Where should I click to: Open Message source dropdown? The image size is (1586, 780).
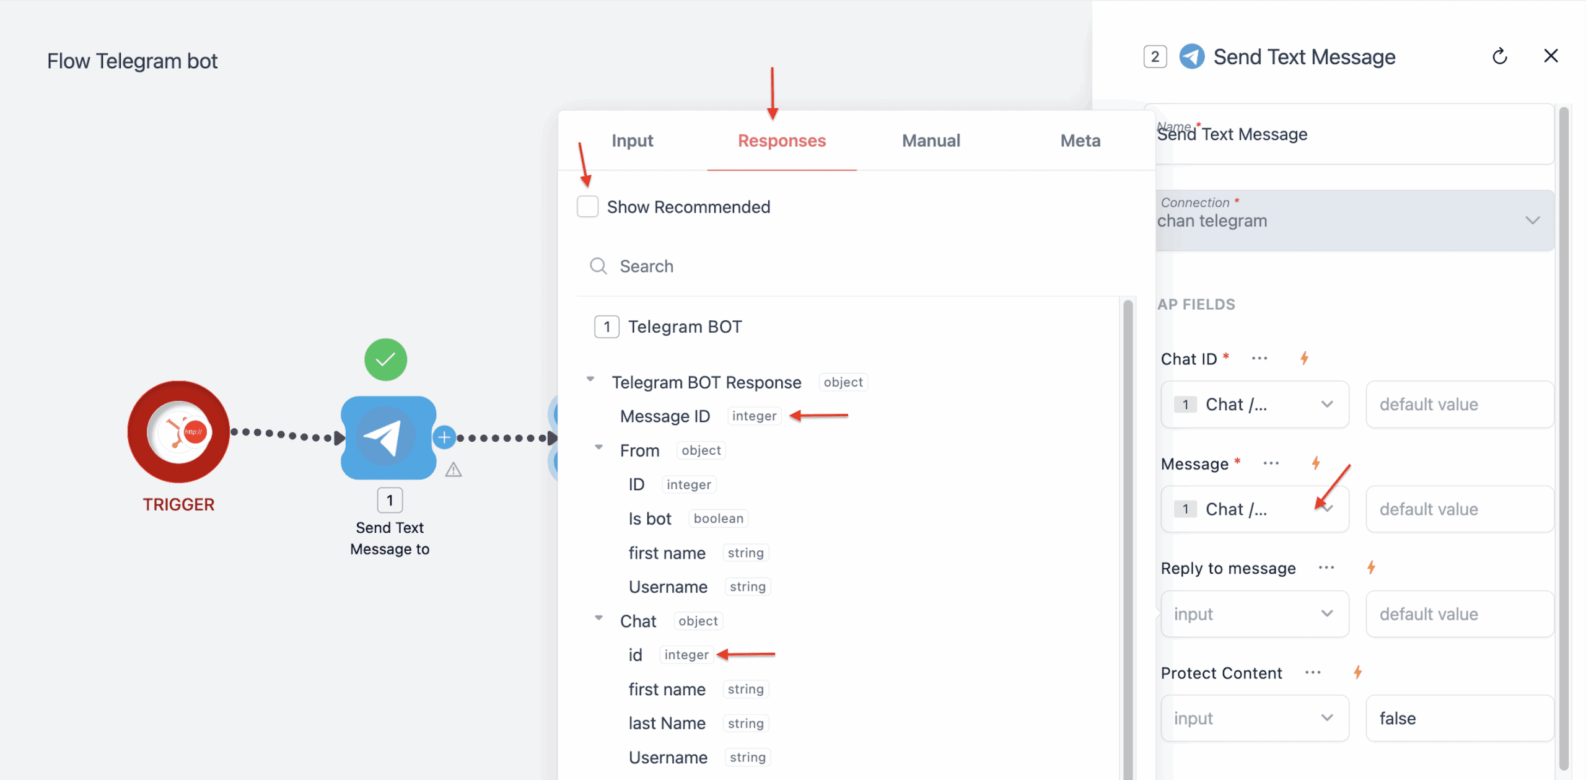coord(1255,509)
